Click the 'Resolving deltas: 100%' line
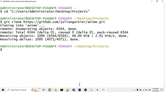This screenshot has width=165, height=92. pyautogui.click(x=40, y=39)
